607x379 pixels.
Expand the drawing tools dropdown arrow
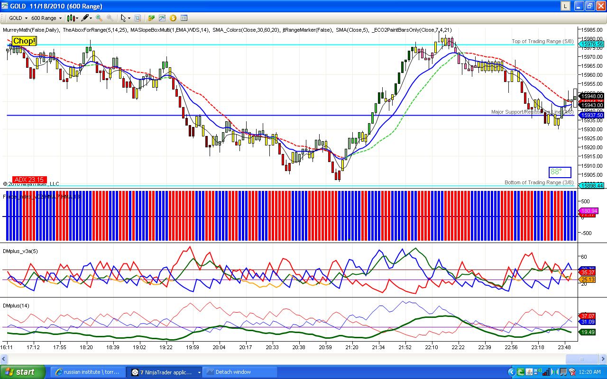(x=91, y=18)
